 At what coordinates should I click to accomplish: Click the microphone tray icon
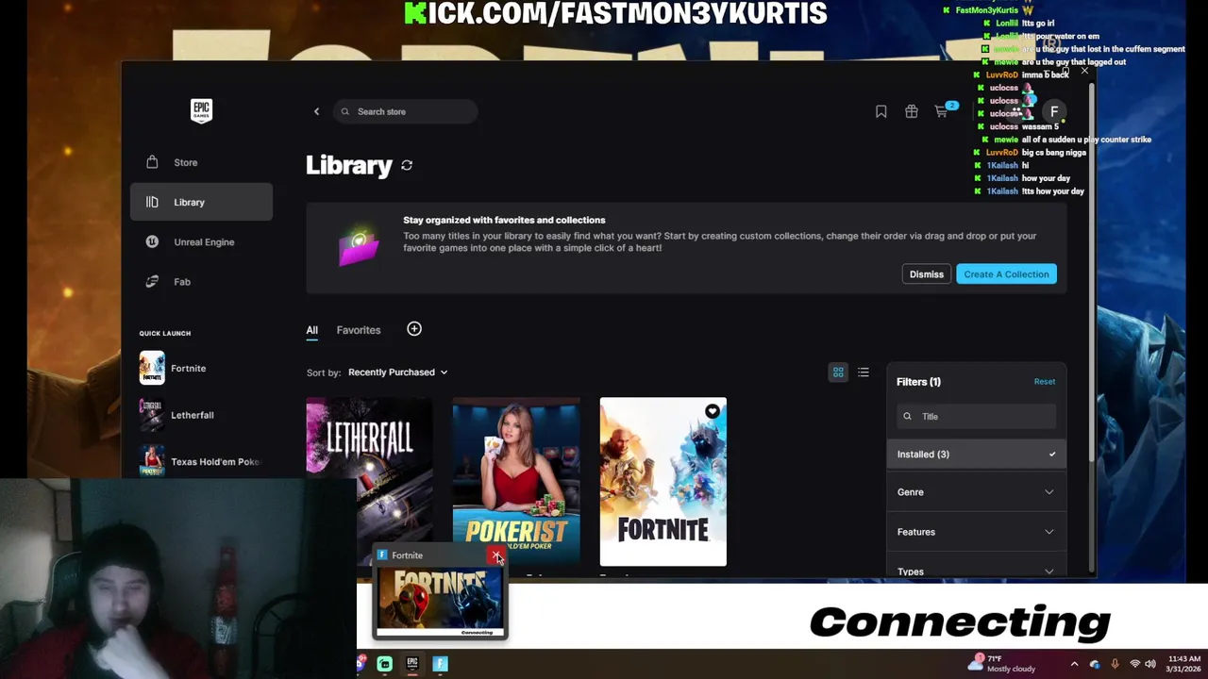point(1115,664)
